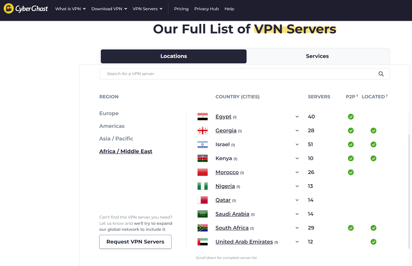Image resolution: width=412 pixels, height=266 pixels.
Task: Expand the Georgia cities chevron
Action: point(297,131)
